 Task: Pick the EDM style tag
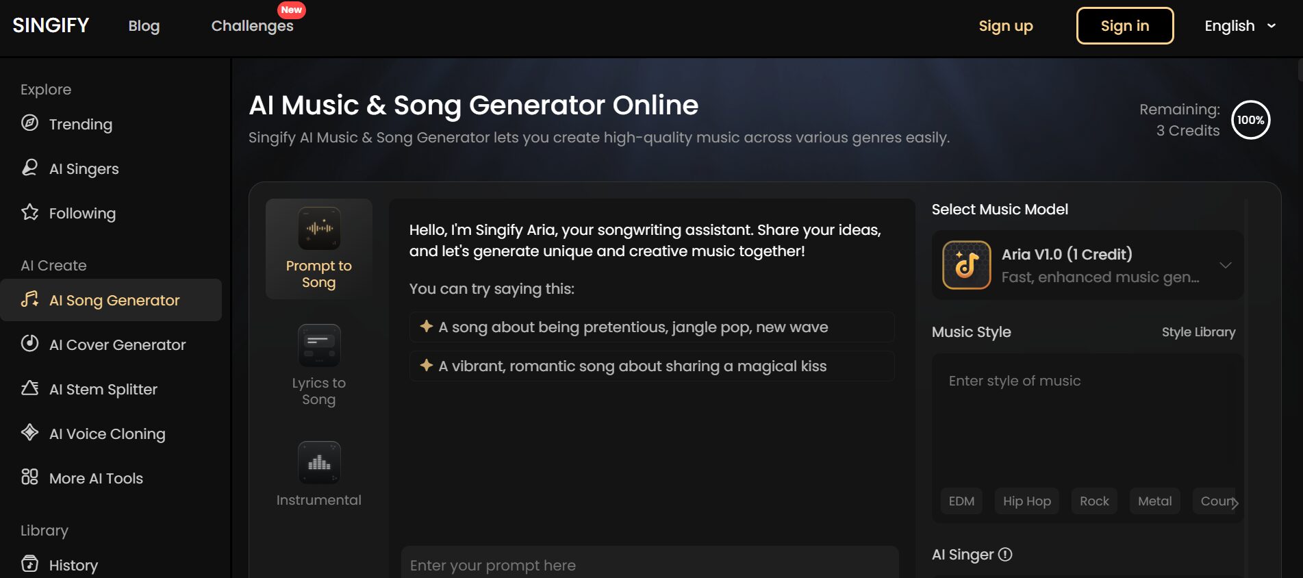pyautogui.click(x=961, y=501)
